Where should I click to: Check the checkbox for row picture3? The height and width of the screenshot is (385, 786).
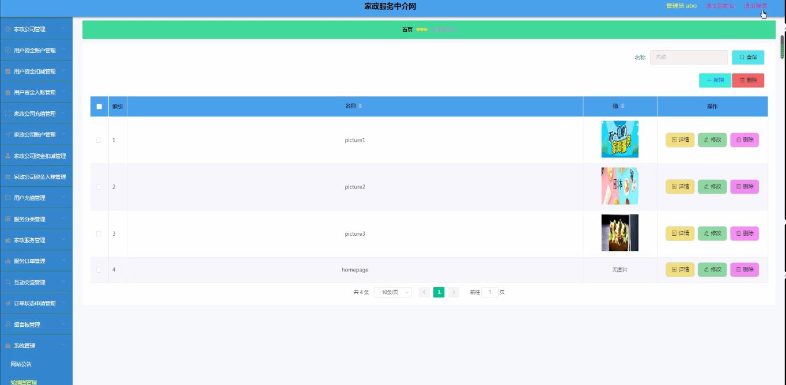(x=99, y=233)
